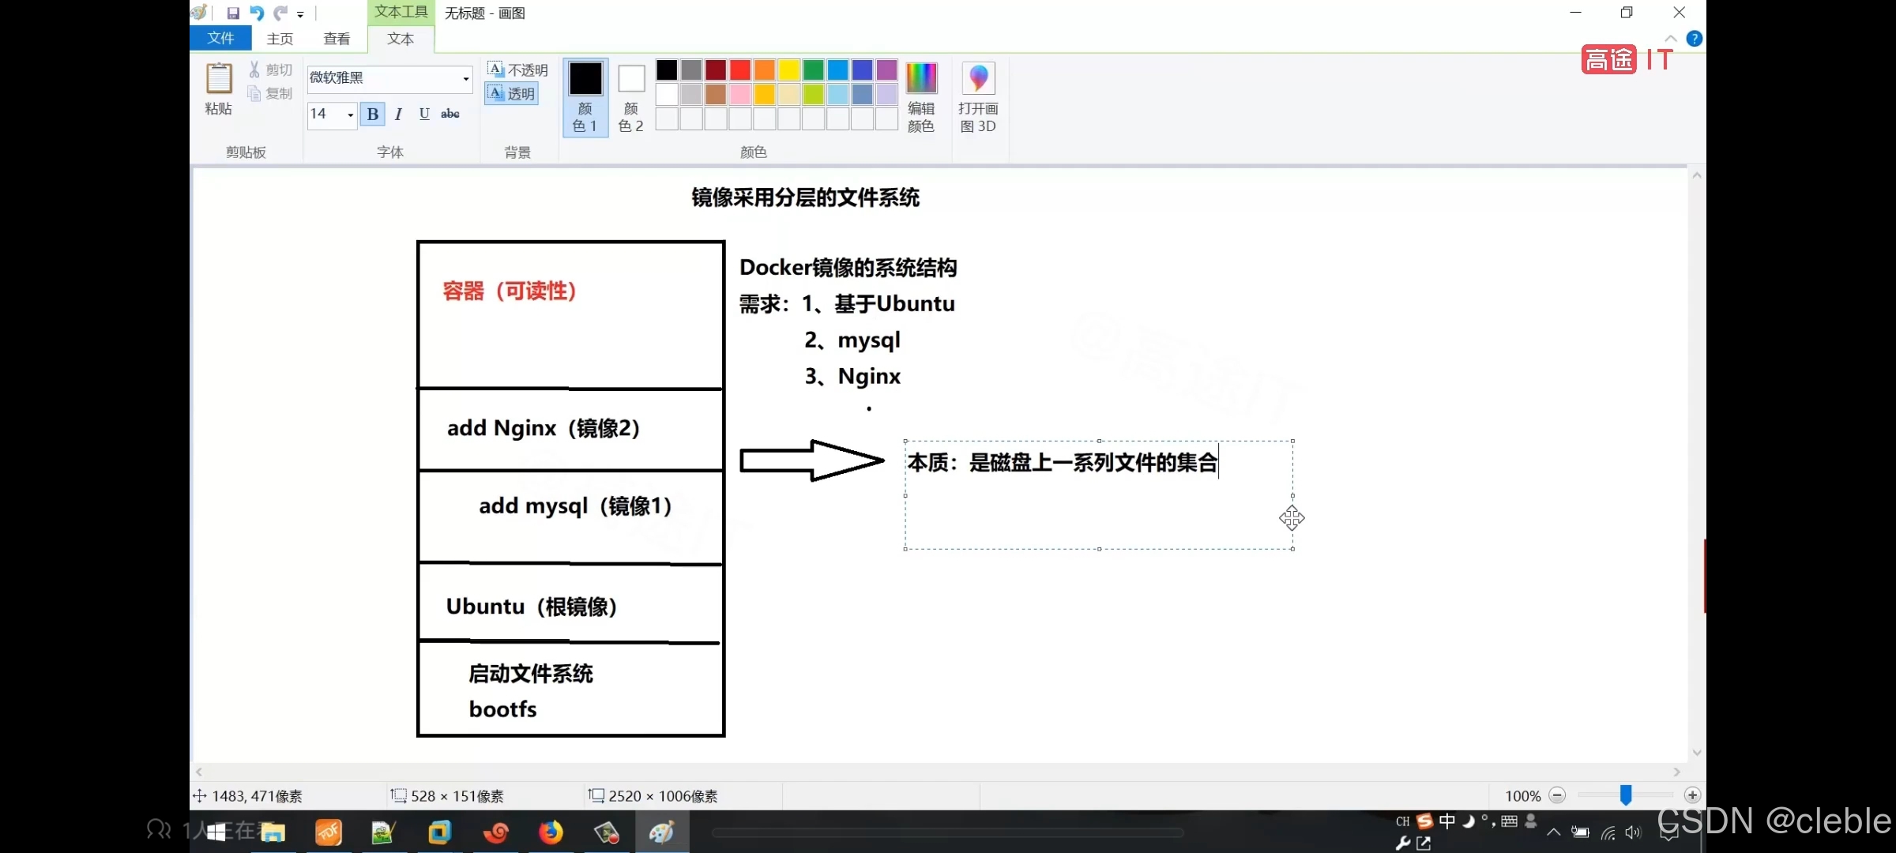Toggle Italic text formatting
The image size is (1896, 853).
399,115
